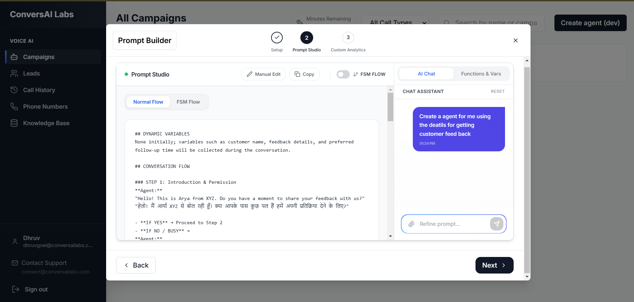
Task: Open the All Call Types dropdown
Action: [395, 22]
